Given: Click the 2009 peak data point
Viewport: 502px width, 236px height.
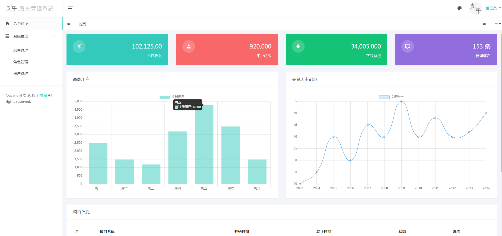Looking at the screenshot, I should click(401, 101).
